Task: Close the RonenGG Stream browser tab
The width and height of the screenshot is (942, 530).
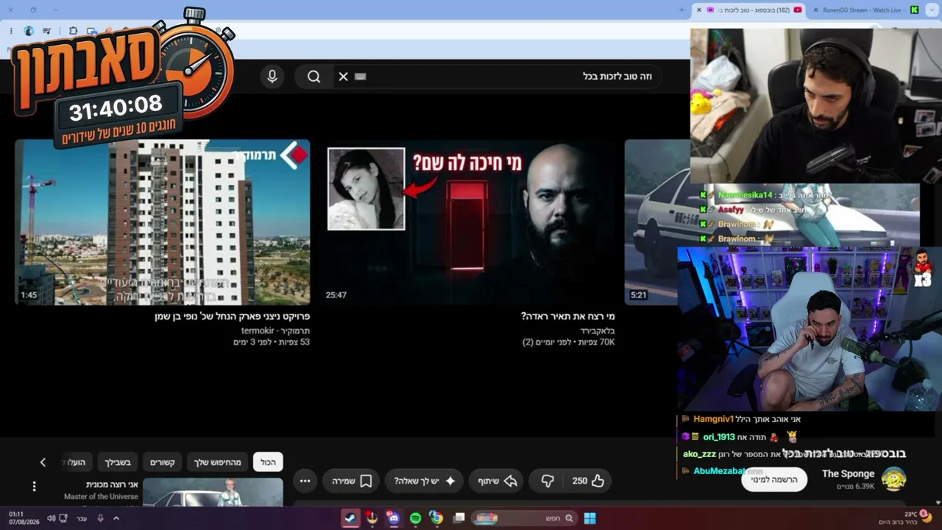Action: 815,10
